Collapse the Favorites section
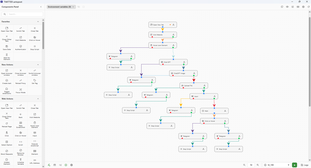 click(38, 22)
